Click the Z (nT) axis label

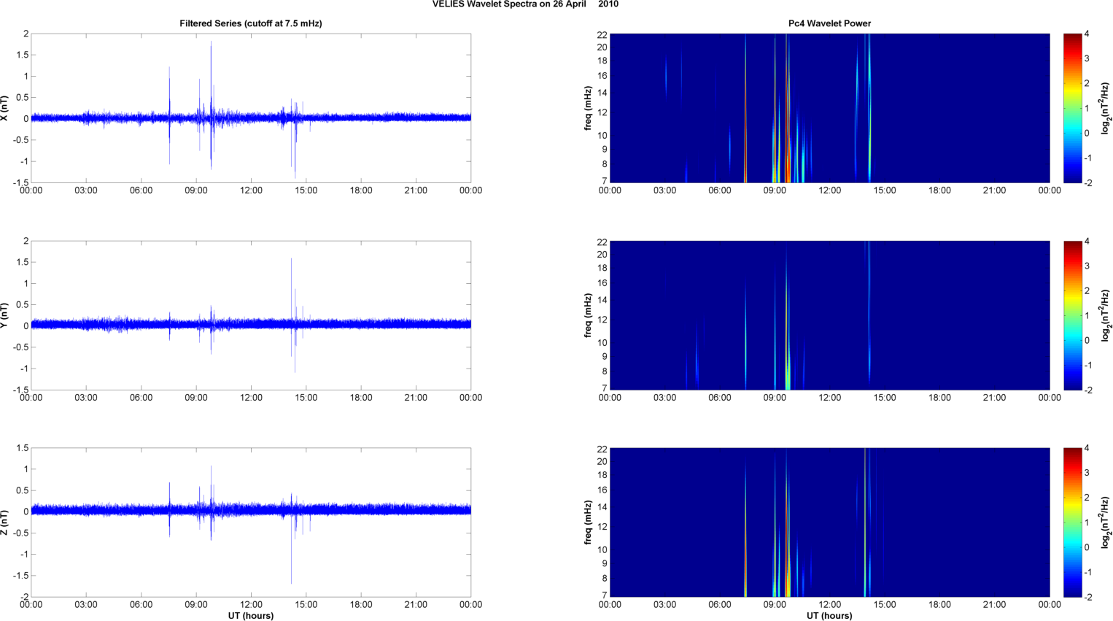(x=5, y=522)
